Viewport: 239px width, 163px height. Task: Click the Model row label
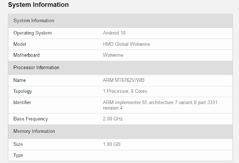click(20, 44)
